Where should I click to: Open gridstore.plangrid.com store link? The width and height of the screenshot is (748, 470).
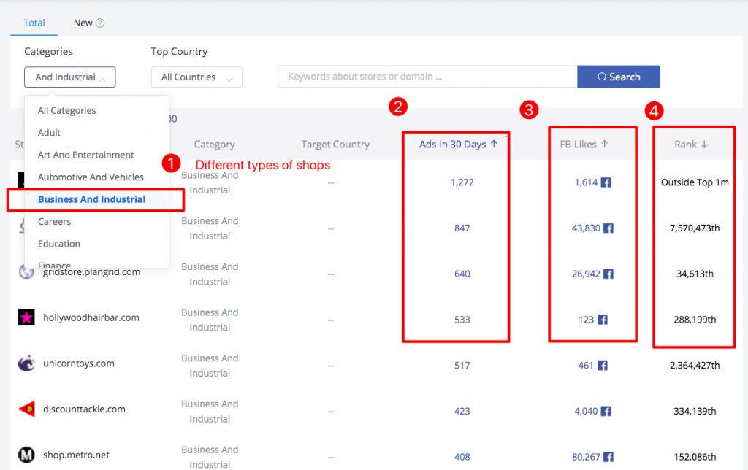point(91,271)
